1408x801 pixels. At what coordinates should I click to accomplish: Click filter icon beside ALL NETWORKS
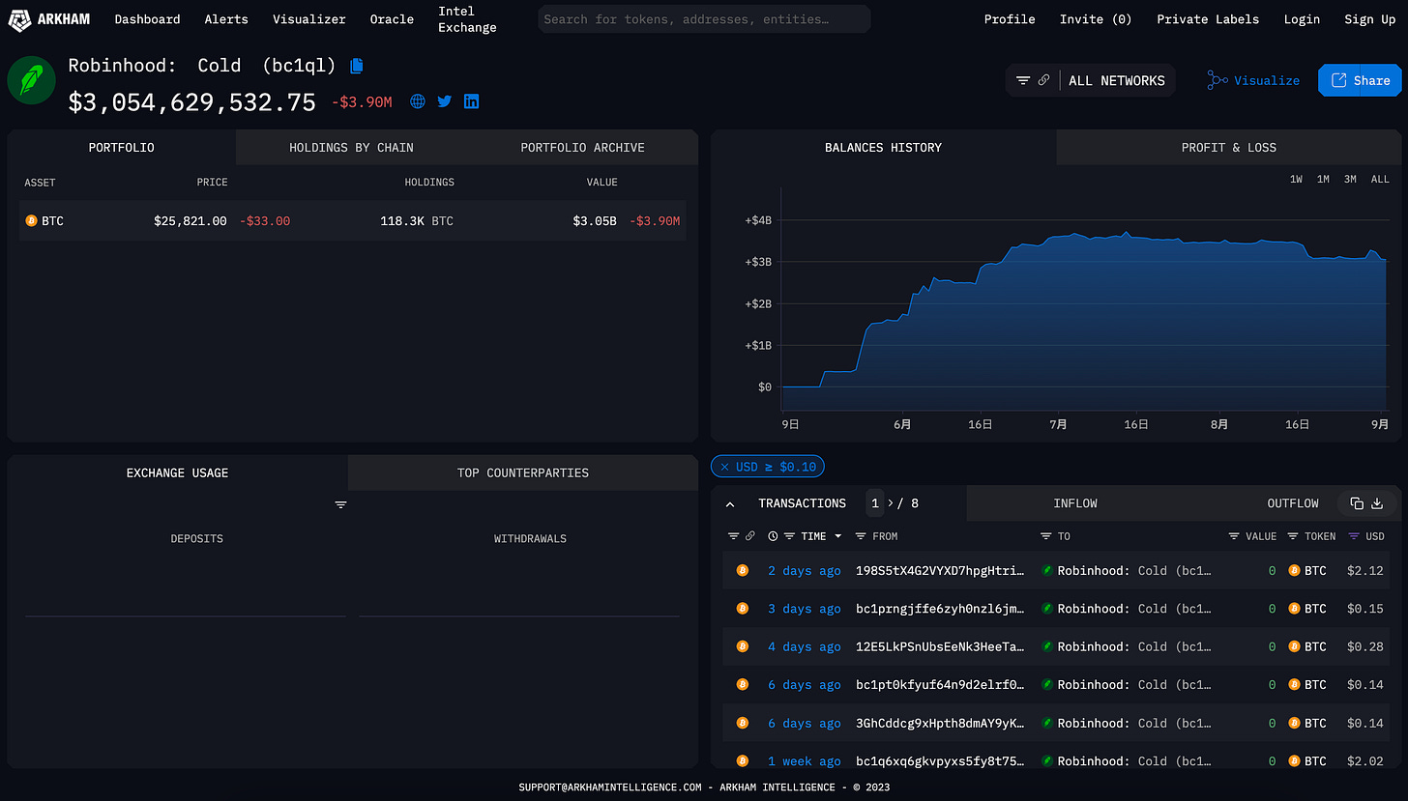pyautogui.click(x=1023, y=80)
